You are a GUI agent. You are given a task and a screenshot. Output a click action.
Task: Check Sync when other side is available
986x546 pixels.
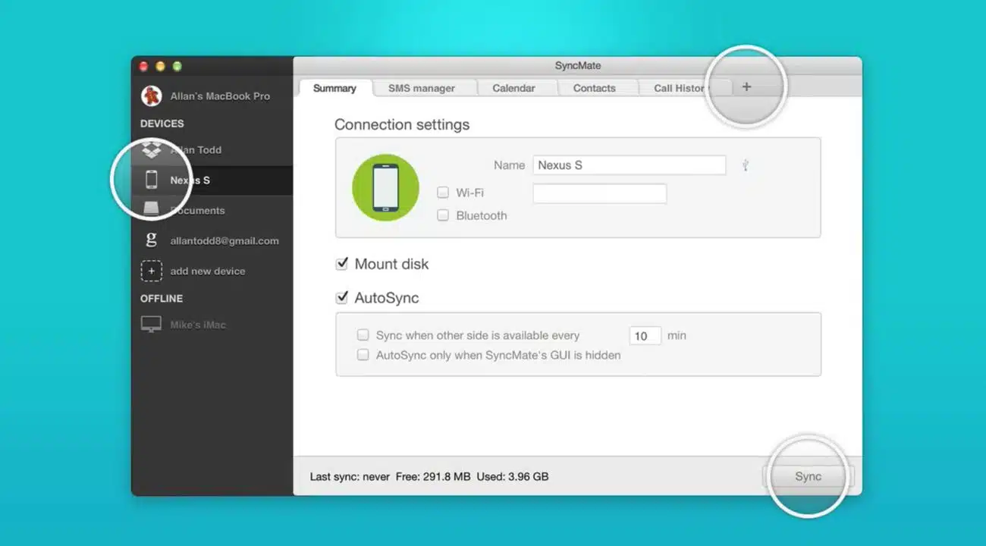(363, 334)
